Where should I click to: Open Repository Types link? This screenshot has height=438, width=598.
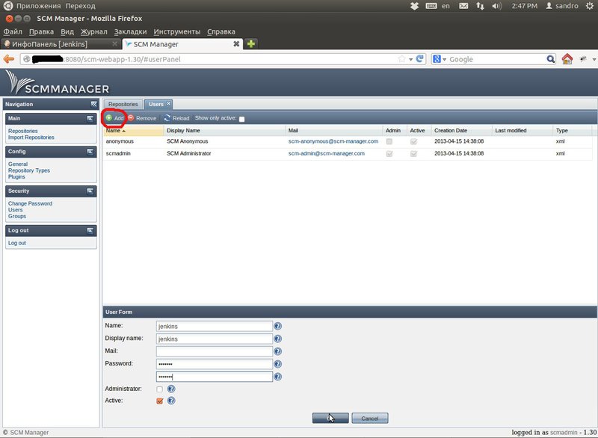point(29,170)
